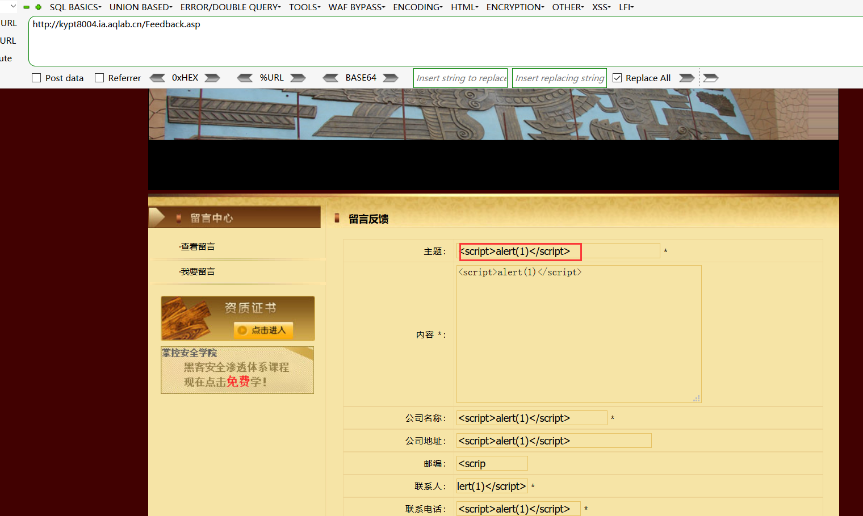Screen dimensions: 863x516
Task: Click the 留言中心 sidebar header
Action: 234,218
